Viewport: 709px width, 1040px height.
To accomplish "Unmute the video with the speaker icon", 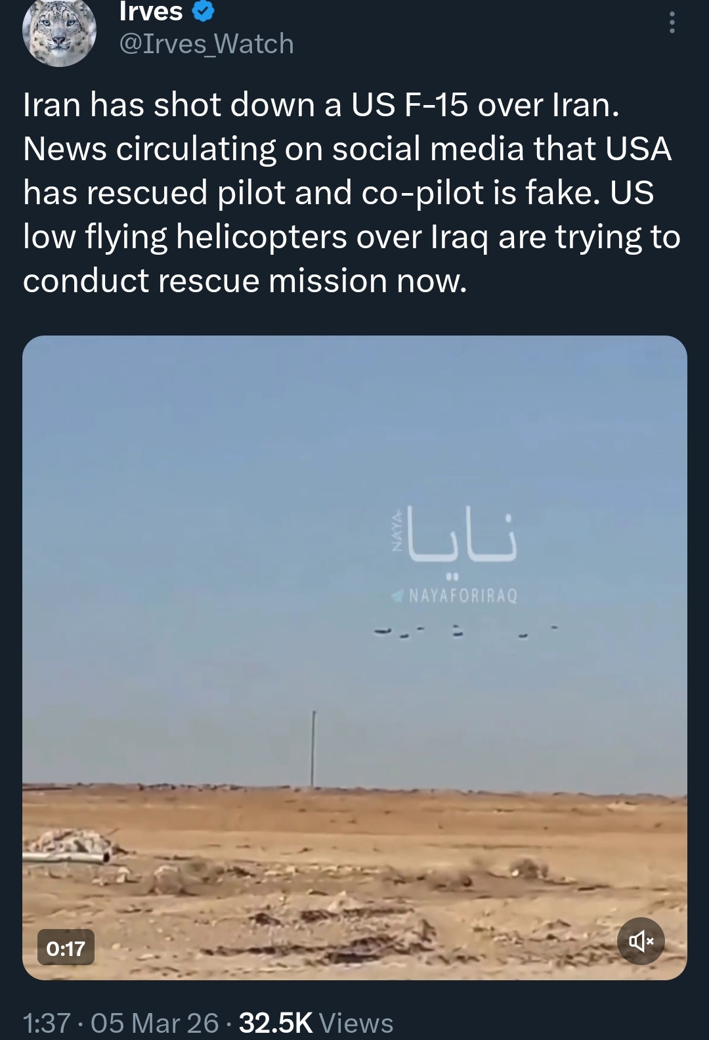I will [x=641, y=942].
